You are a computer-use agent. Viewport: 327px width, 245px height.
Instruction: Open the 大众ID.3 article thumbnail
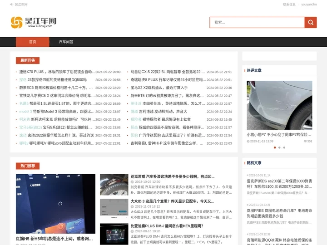click(x=114, y=209)
